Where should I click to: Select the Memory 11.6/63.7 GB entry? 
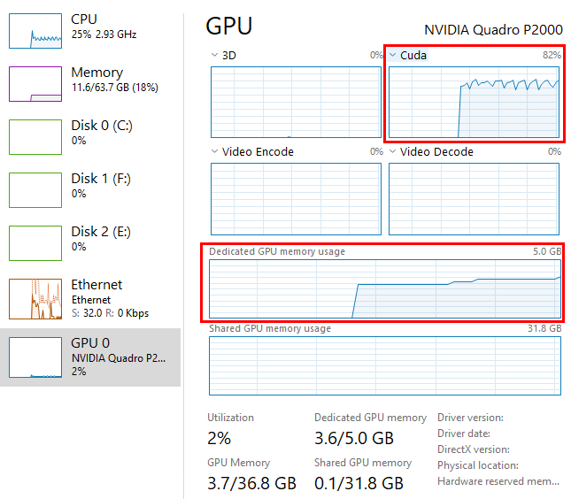[113, 88]
